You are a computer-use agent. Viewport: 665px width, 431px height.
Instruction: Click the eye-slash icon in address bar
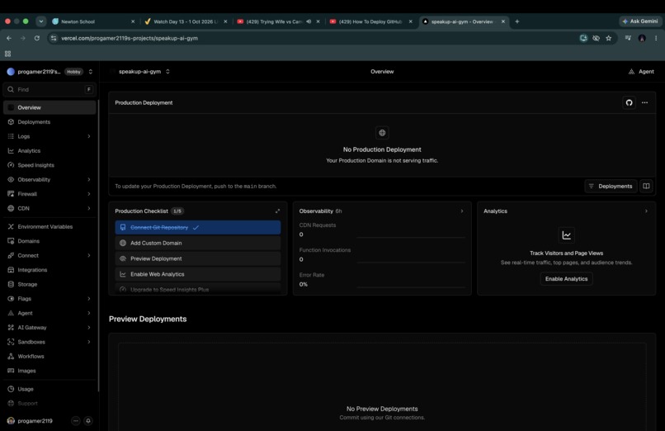596,38
